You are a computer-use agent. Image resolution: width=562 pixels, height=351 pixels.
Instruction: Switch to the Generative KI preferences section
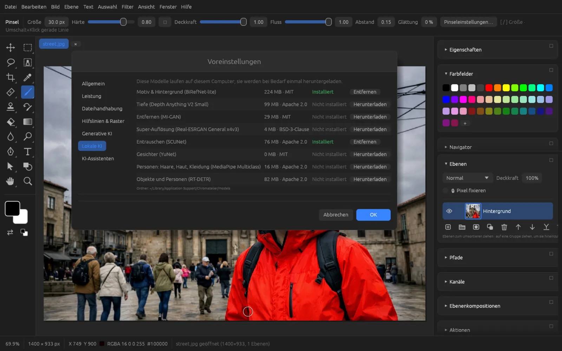97,133
